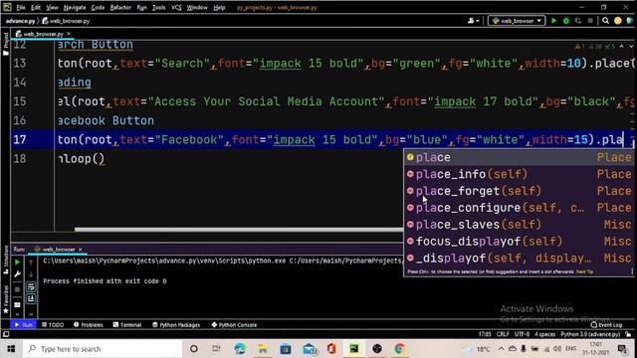The height and width of the screenshot is (358, 637).
Task: Stop process in the Run panel
Action: [x=17, y=289]
